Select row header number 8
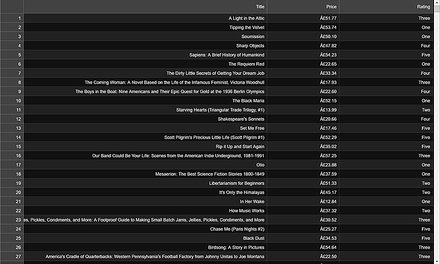Image resolution: width=440 pixels, height=264 pixels. pyautogui.click(x=12, y=82)
